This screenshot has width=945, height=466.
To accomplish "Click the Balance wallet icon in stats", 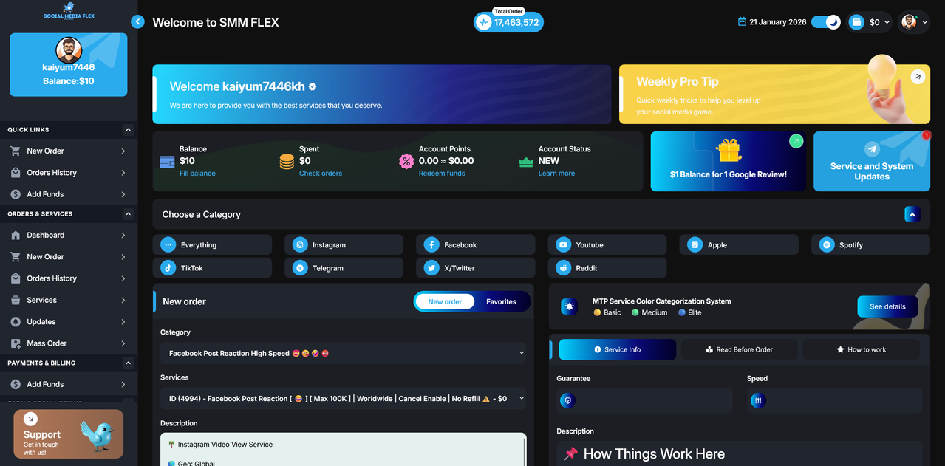I will 167,162.
